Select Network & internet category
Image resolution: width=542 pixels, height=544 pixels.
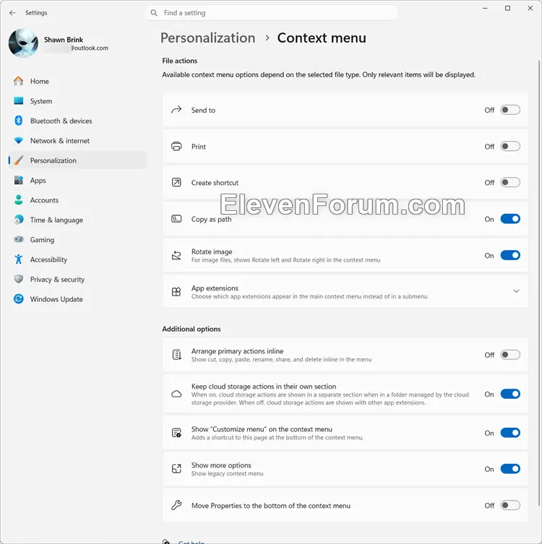click(78, 140)
